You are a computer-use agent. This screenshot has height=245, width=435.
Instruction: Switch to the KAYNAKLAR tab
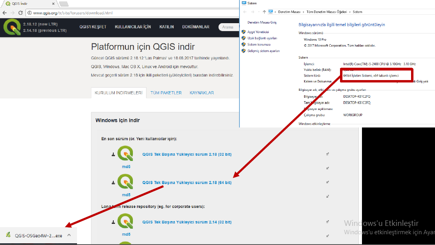pyautogui.click(x=202, y=93)
